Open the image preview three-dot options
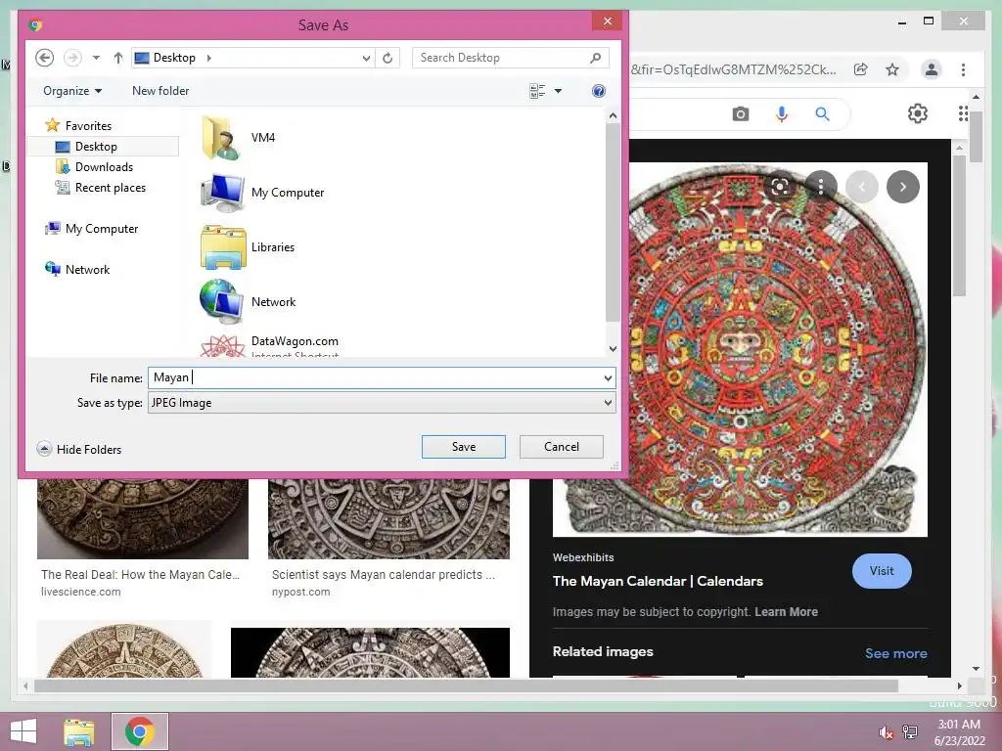This screenshot has height=751, width=1002. (x=821, y=187)
